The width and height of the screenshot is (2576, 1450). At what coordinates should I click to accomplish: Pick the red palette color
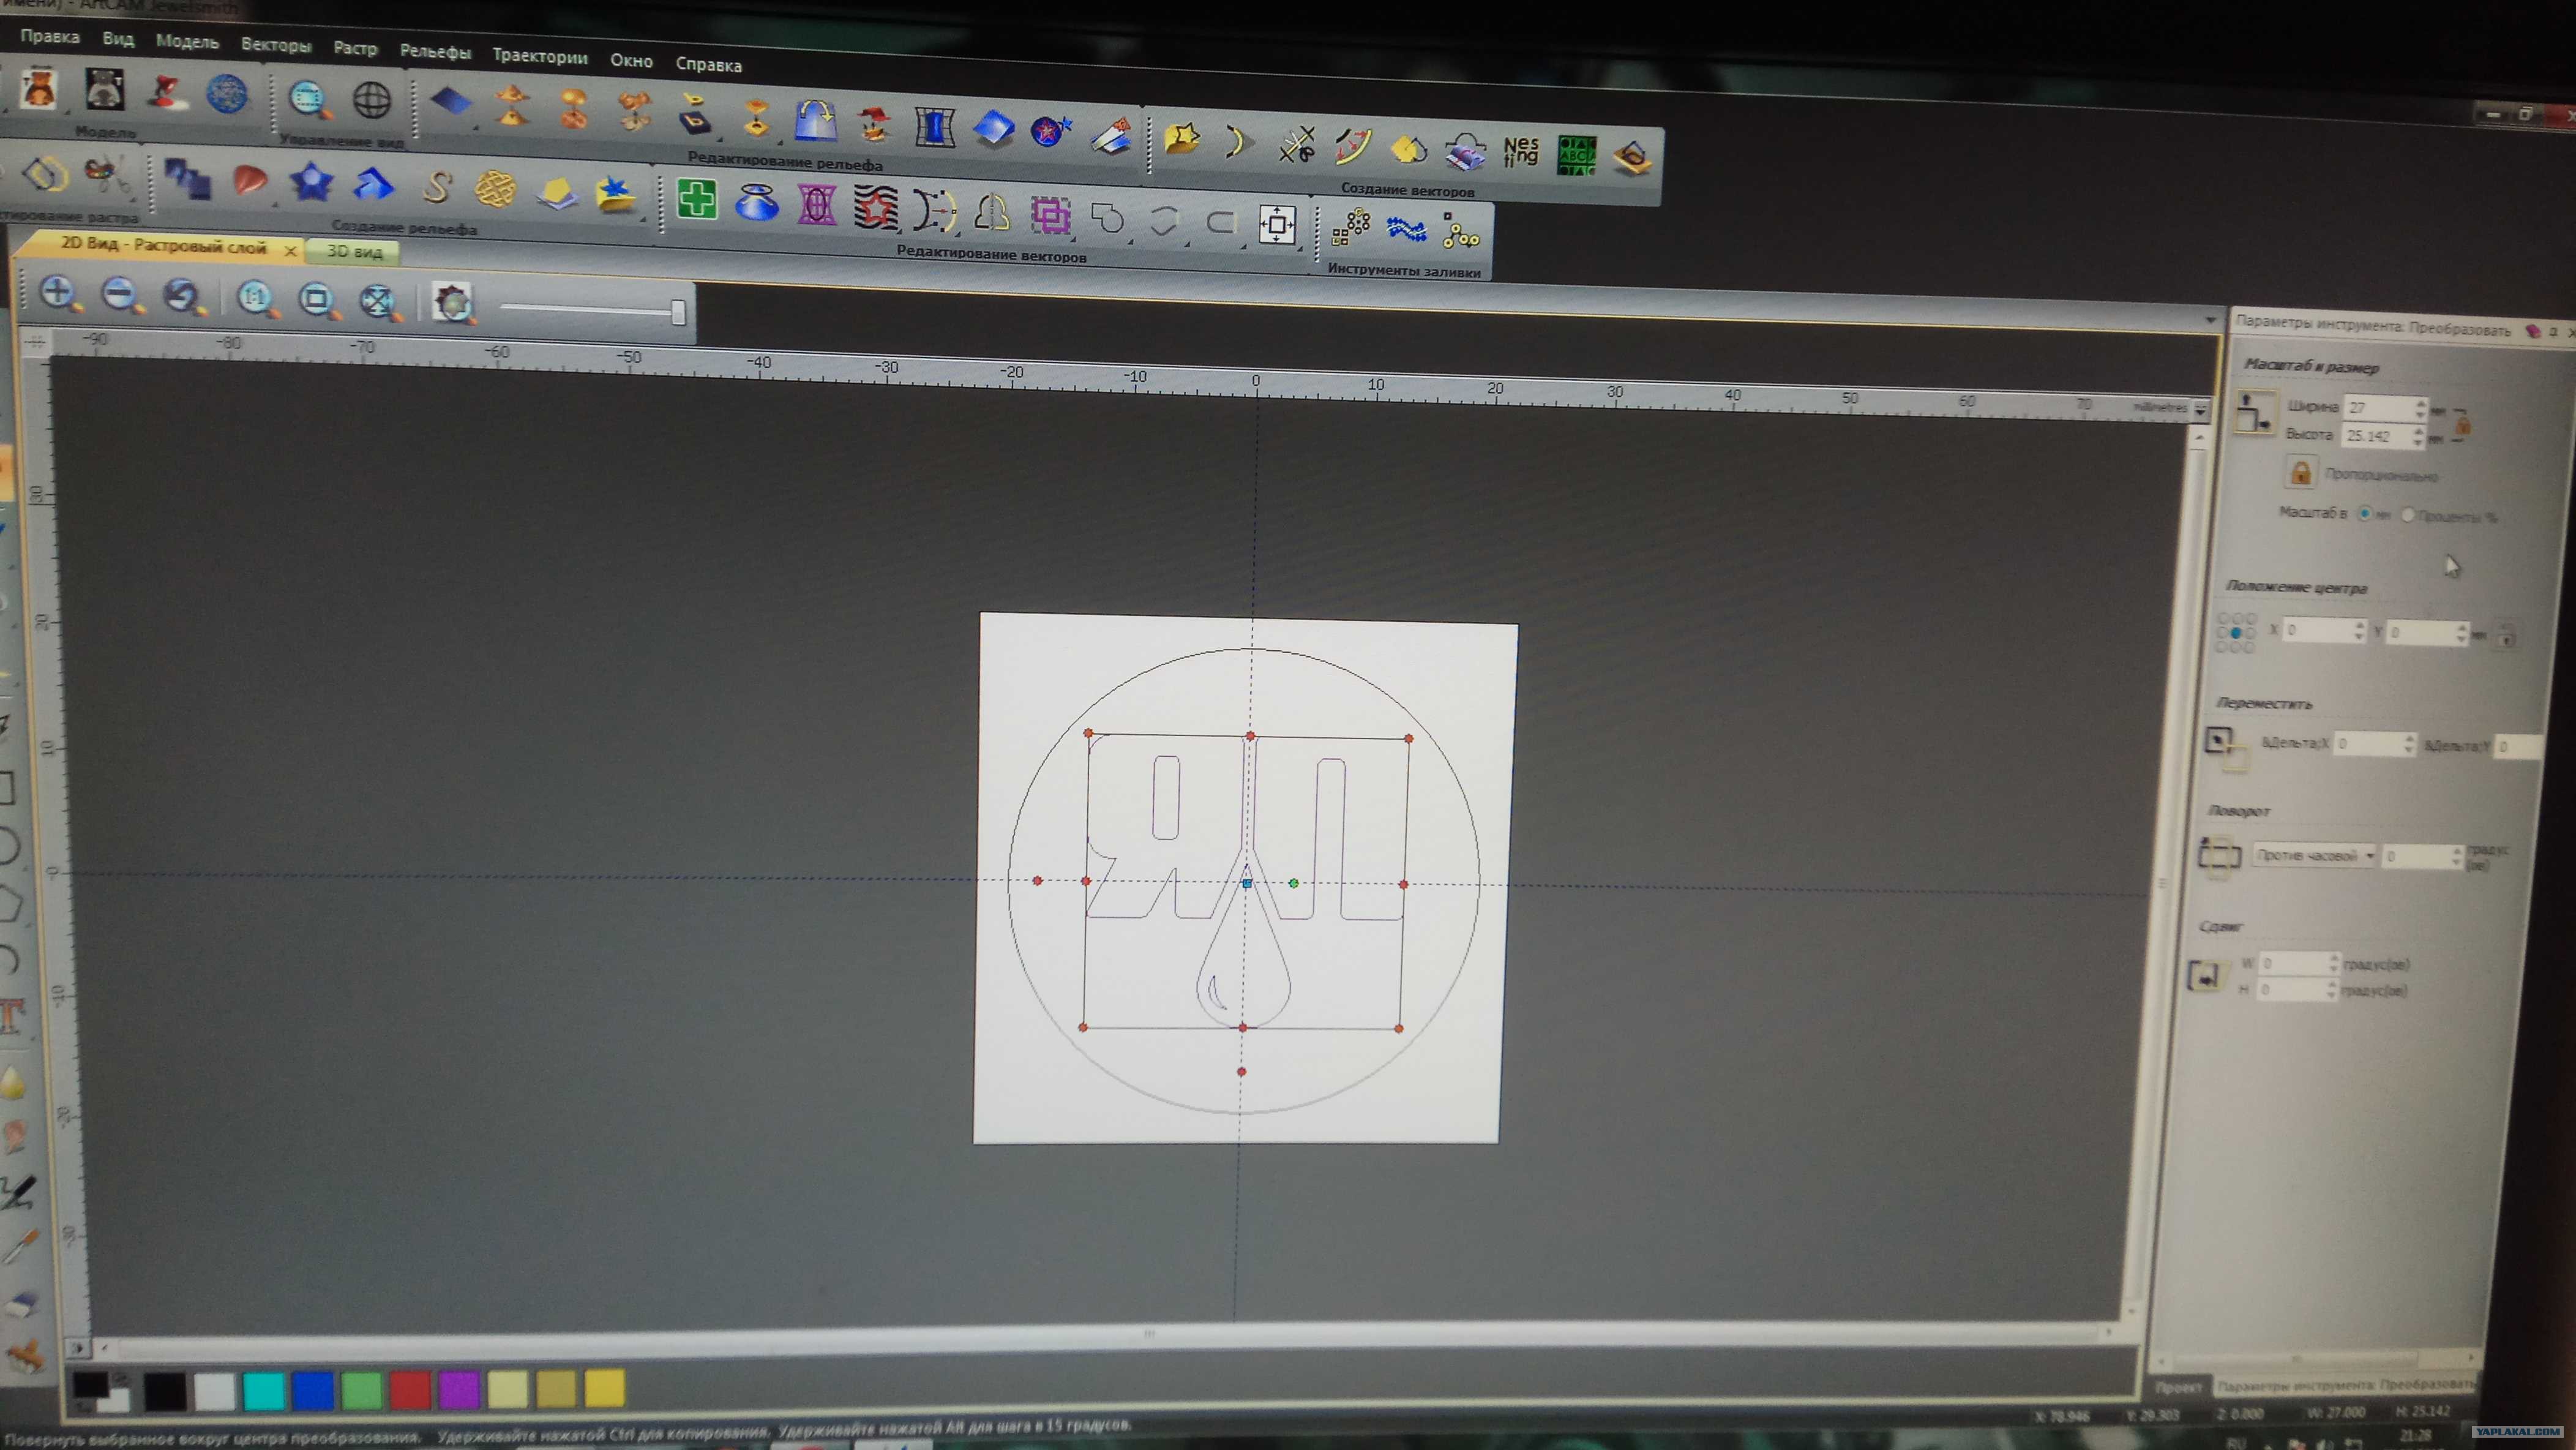click(x=410, y=1391)
